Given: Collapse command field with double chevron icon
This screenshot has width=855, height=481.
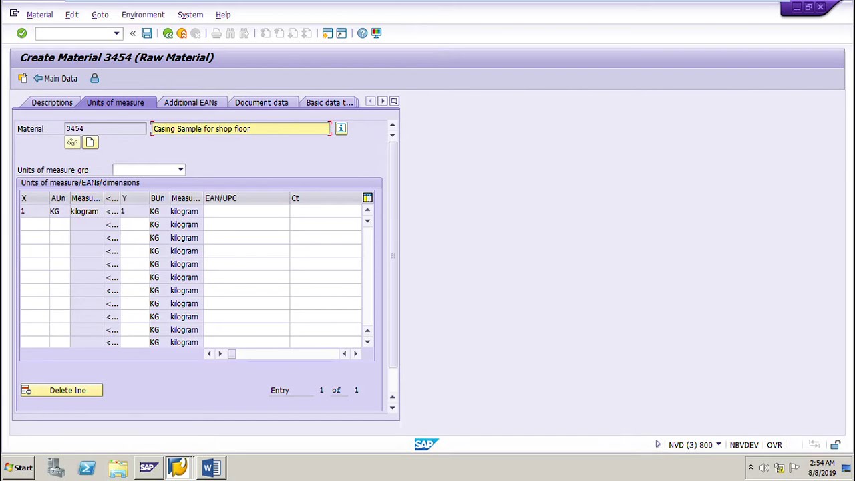Looking at the screenshot, I should point(132,33).
